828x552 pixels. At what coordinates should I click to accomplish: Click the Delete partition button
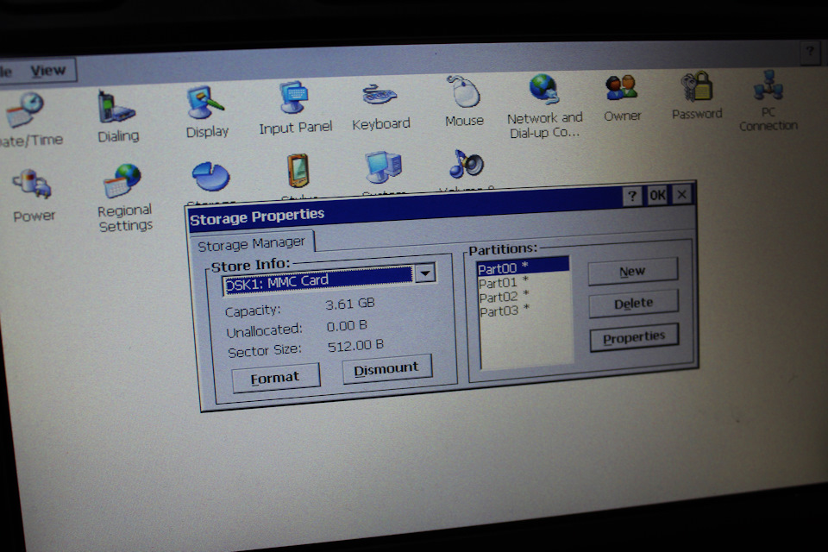pyautogui.click(x=633, y=304)
